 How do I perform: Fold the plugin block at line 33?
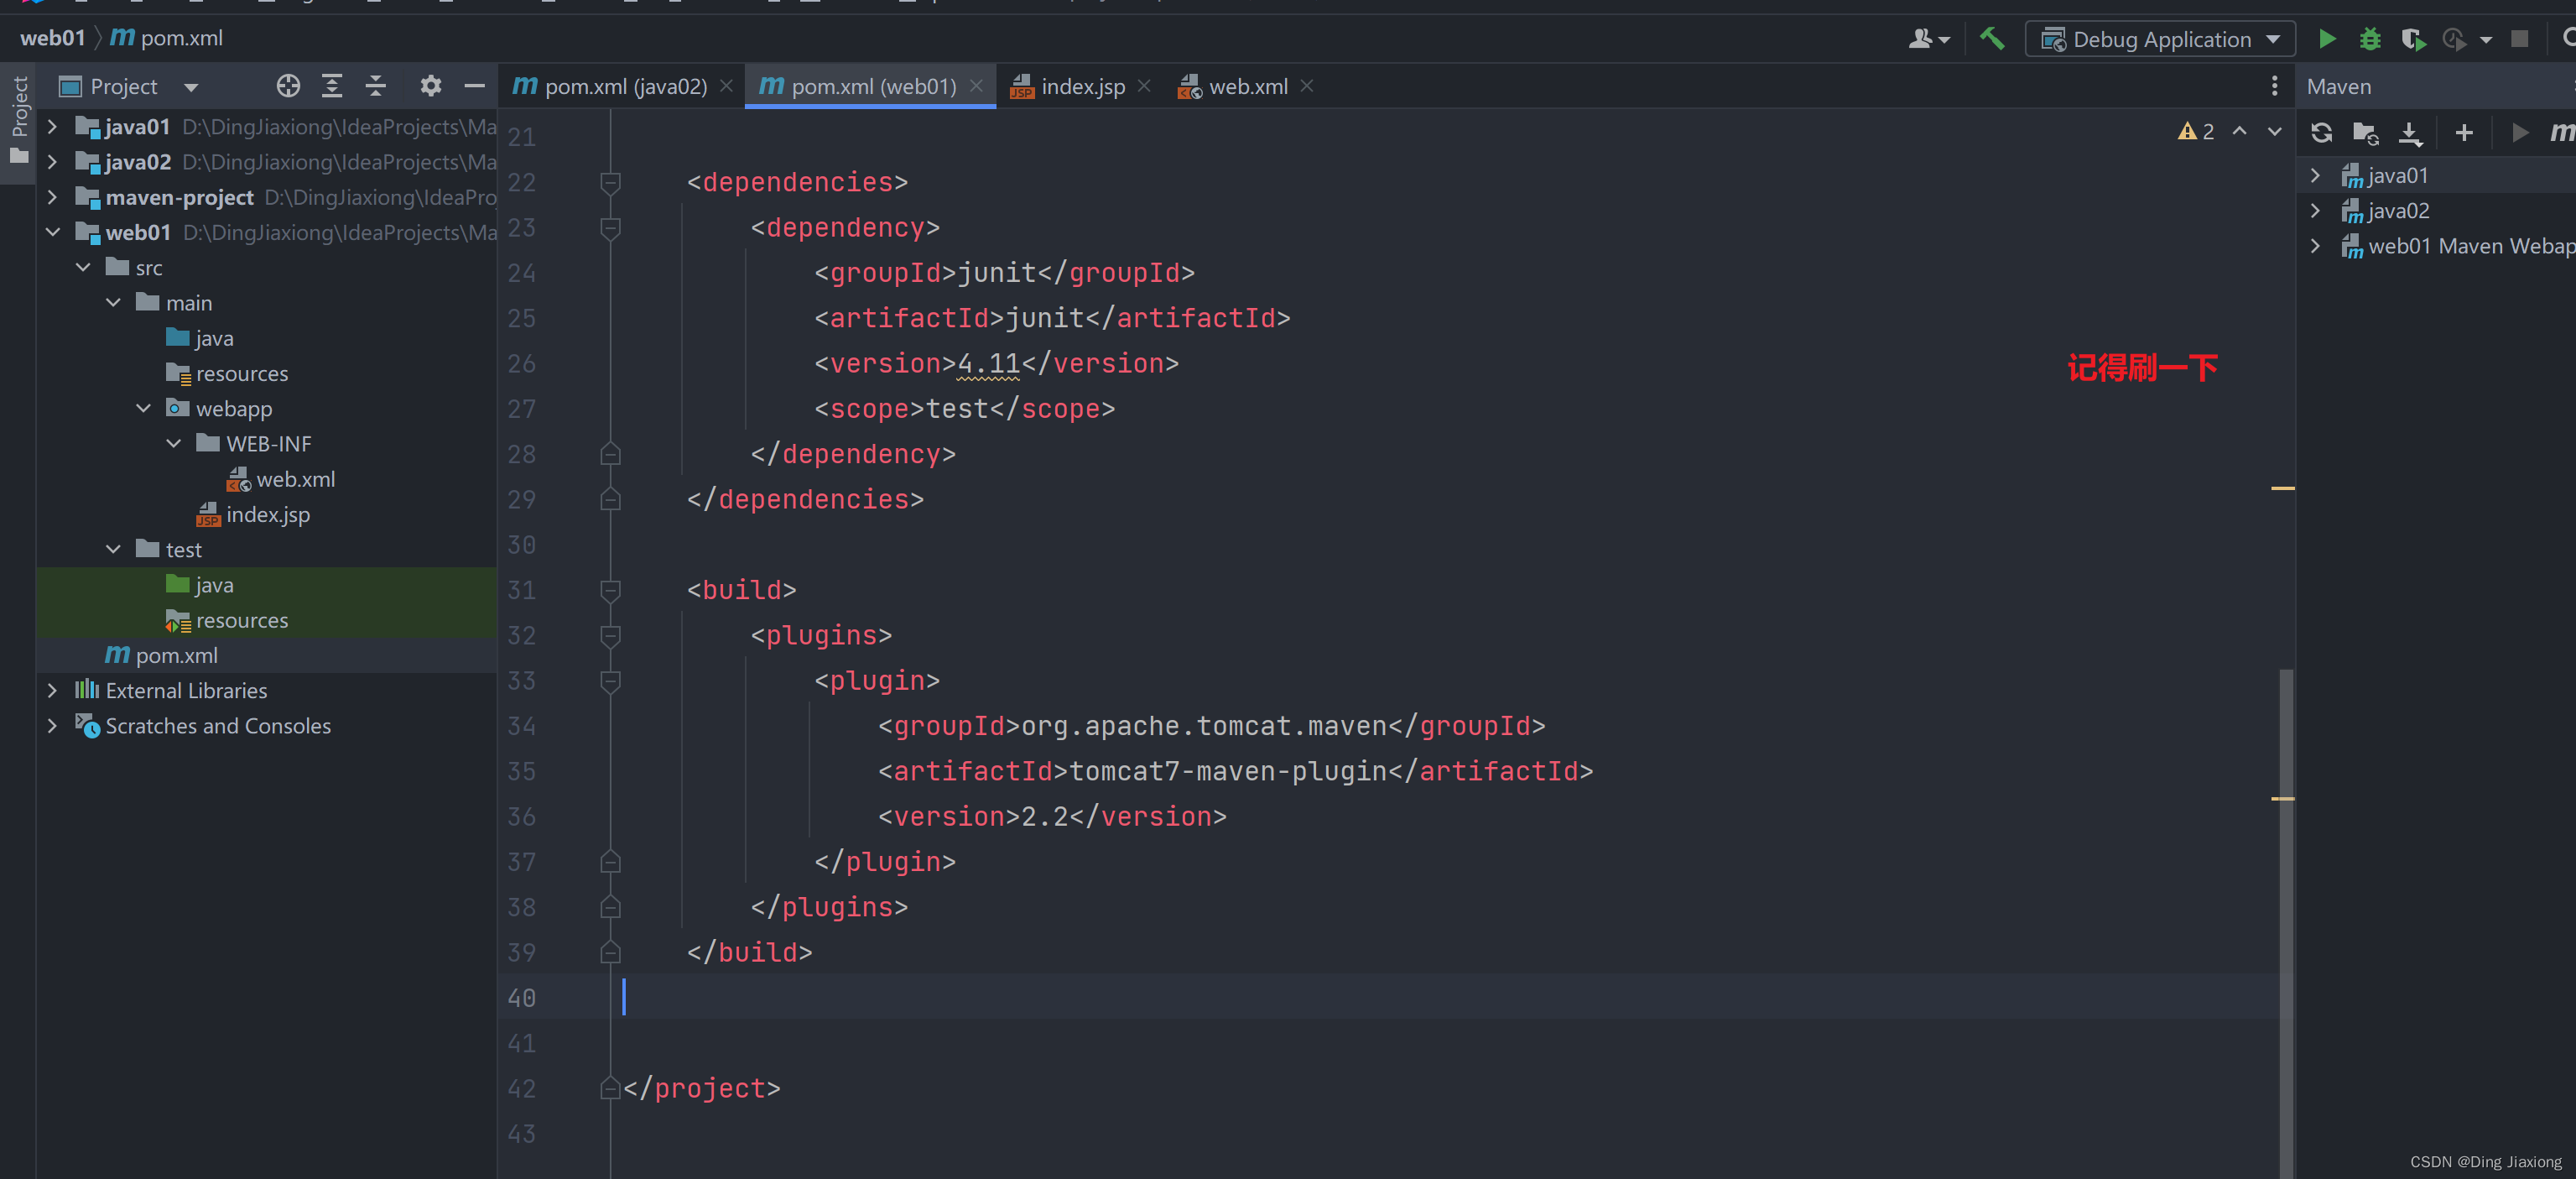pyautogui.click(x=610, y=681)
